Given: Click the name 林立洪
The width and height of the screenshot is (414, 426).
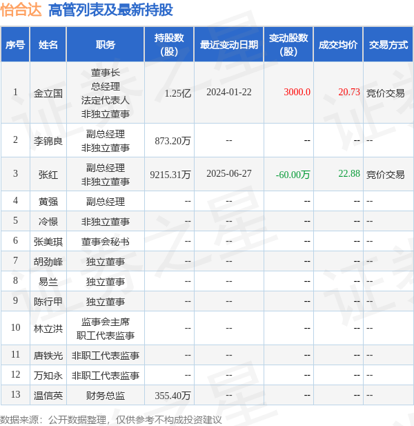Looking at the screenshot, I should click(48, 329).
